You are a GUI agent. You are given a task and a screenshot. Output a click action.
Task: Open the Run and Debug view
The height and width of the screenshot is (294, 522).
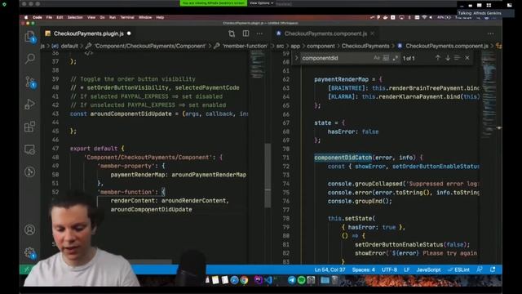click(x=29, y=104)
